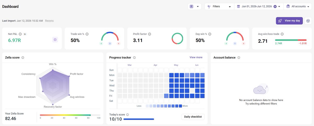Click the Win % radar axis label
314x126 pixels.
[53, 64]
